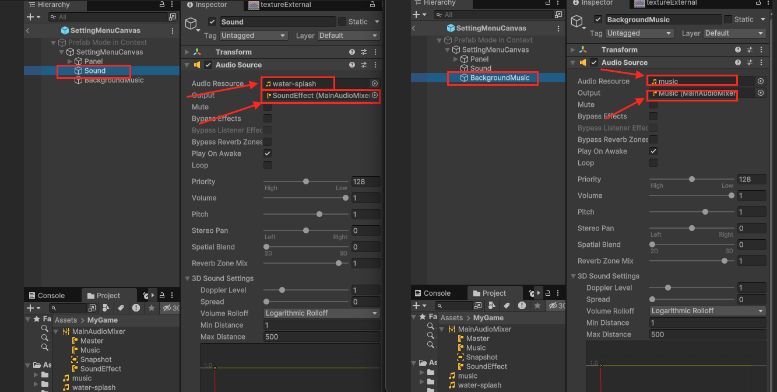Open Transform kebab menu in right inspector
The image size is (777, 392).
[760, 50]
